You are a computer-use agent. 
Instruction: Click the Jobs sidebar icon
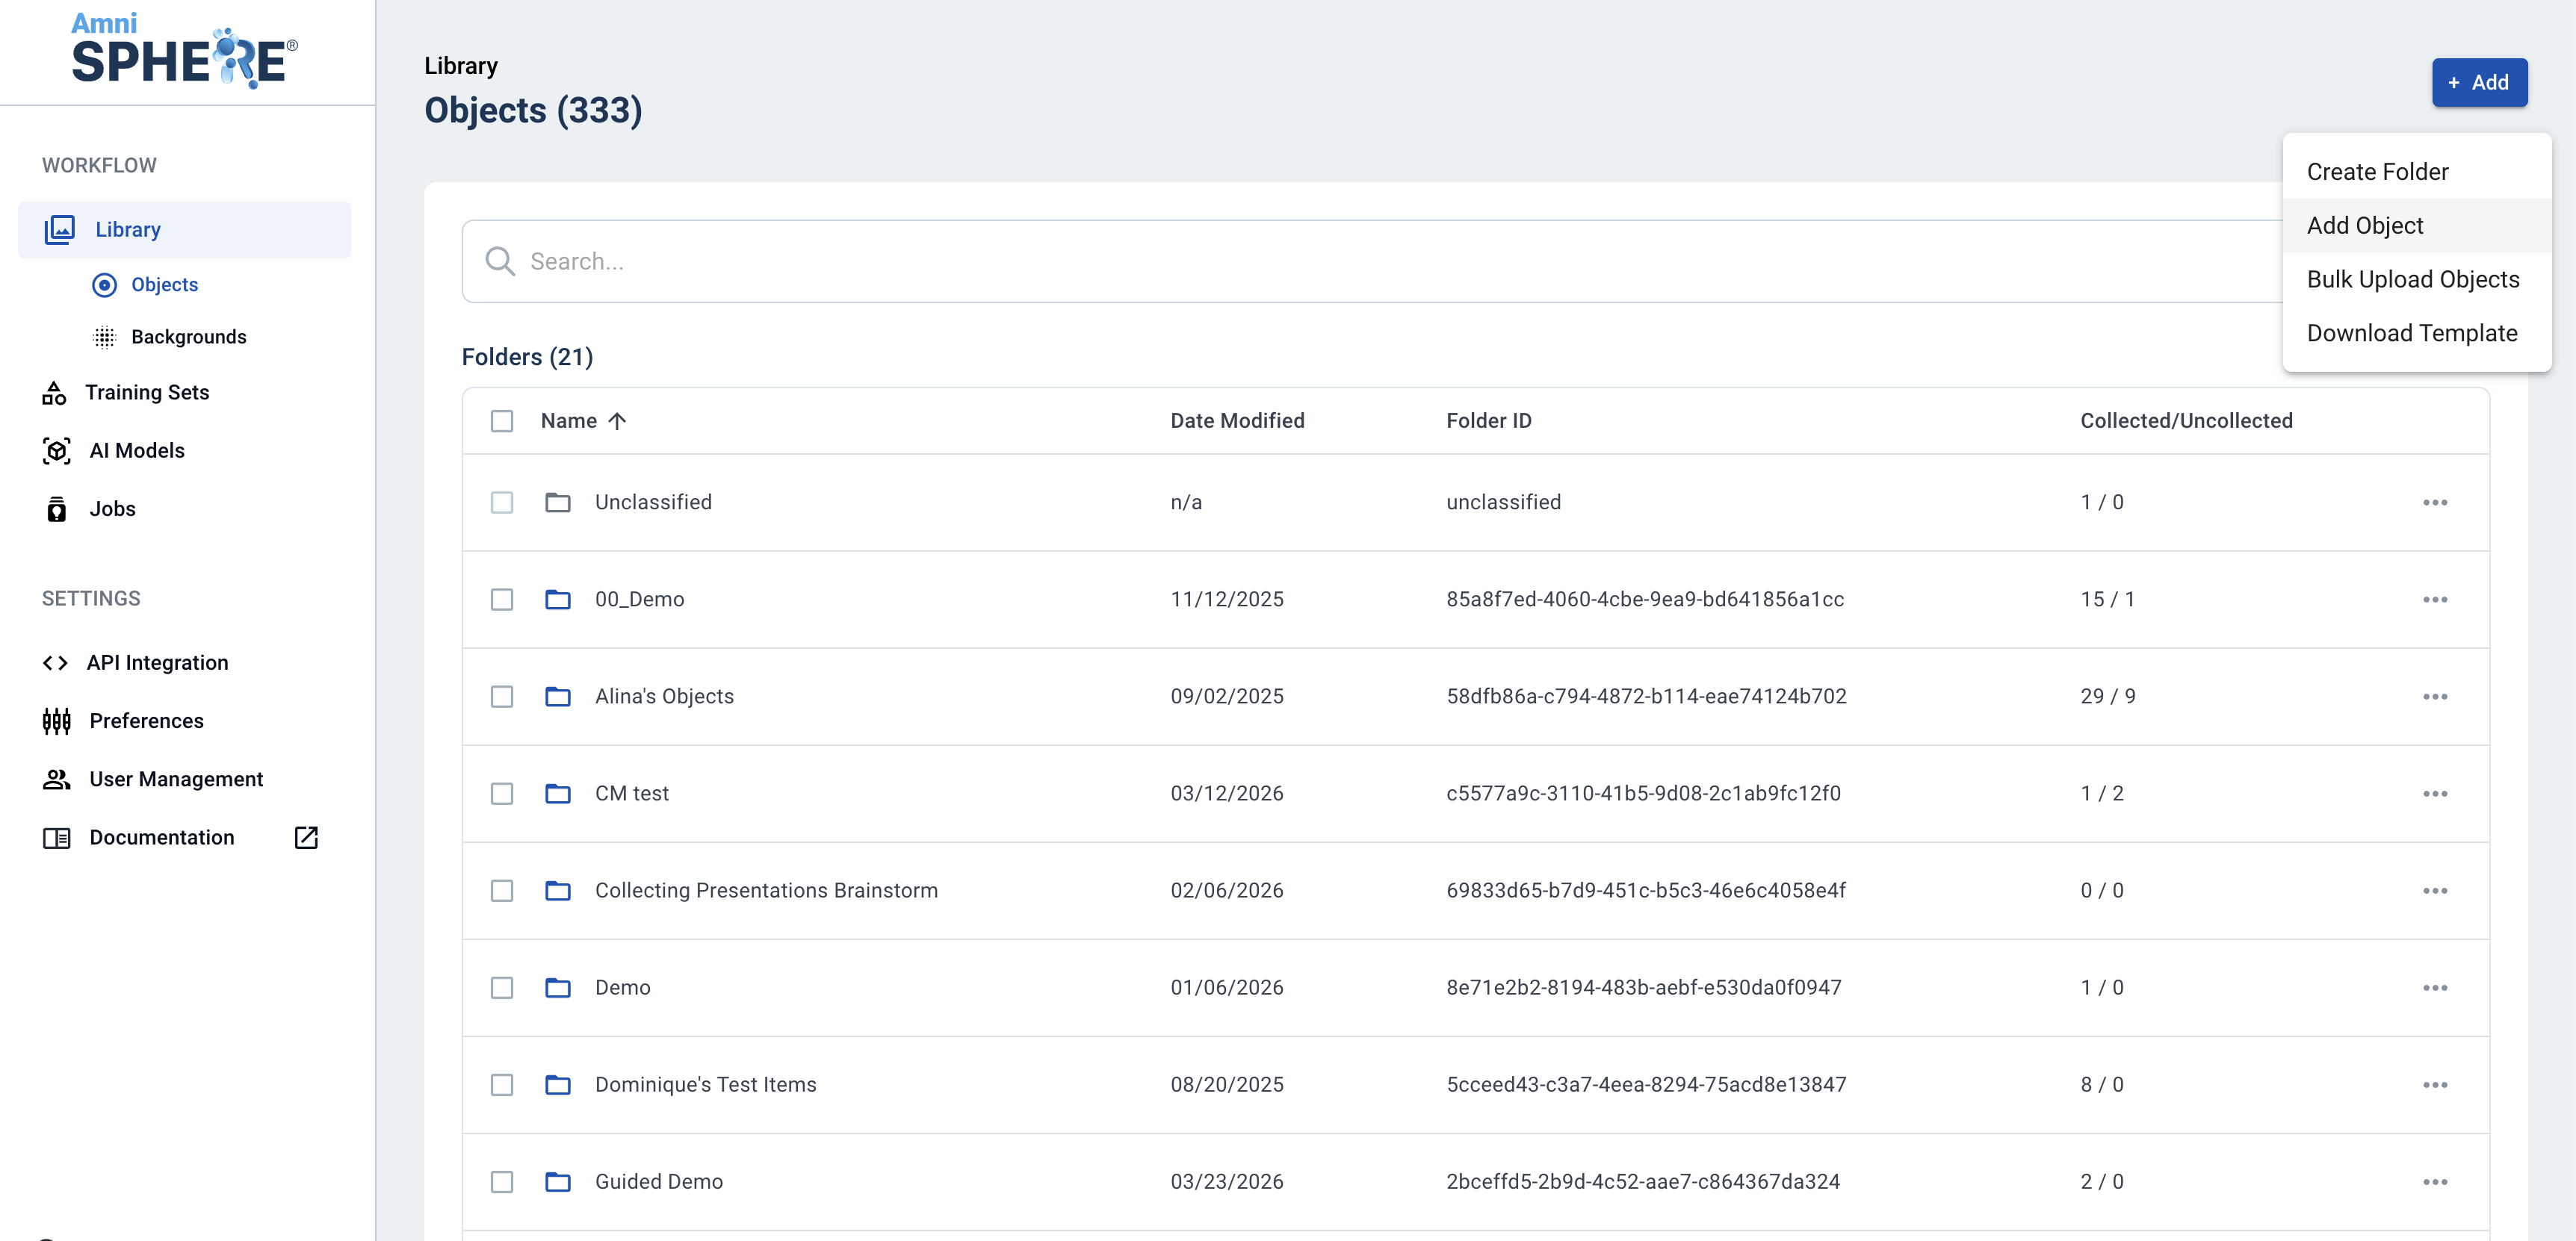[57, 509]
